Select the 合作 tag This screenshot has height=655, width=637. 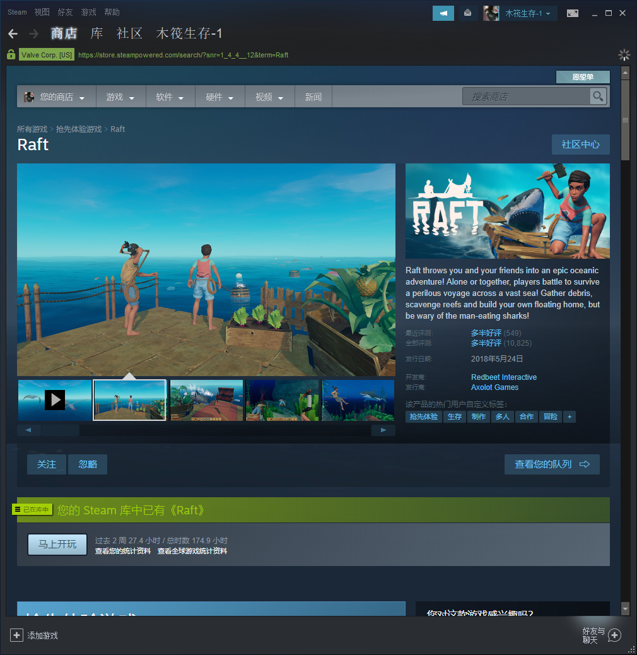pos(527,416)
